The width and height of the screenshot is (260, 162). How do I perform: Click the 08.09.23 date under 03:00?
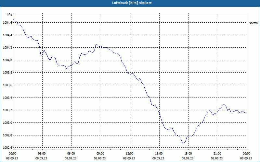pyautogui.click(x=41, y=158)
